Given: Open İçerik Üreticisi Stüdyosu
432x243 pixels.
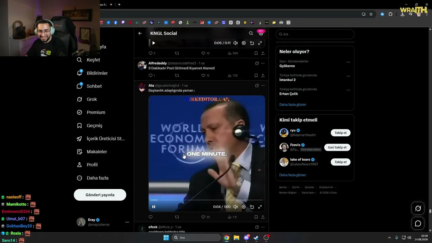Looking at the screenshot, I should coord(101,139).
